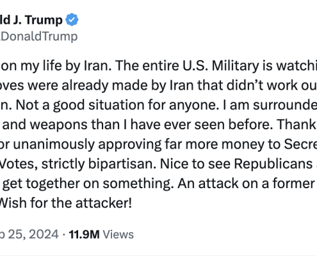Screen dimensions: 317x256
Task: Open the DonaldTrump handle link
Action: [38, 36]
